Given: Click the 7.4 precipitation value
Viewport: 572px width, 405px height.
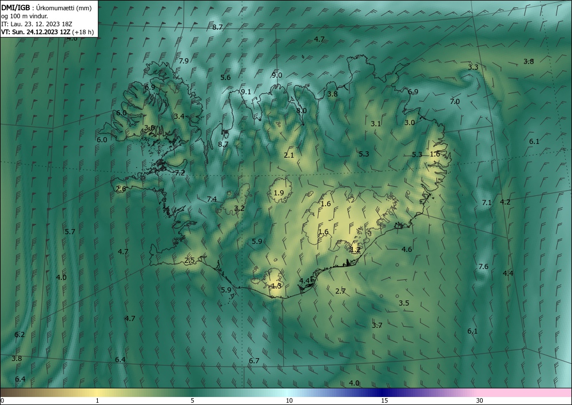Looking at the screenshot, I should [x=212, y=199].
